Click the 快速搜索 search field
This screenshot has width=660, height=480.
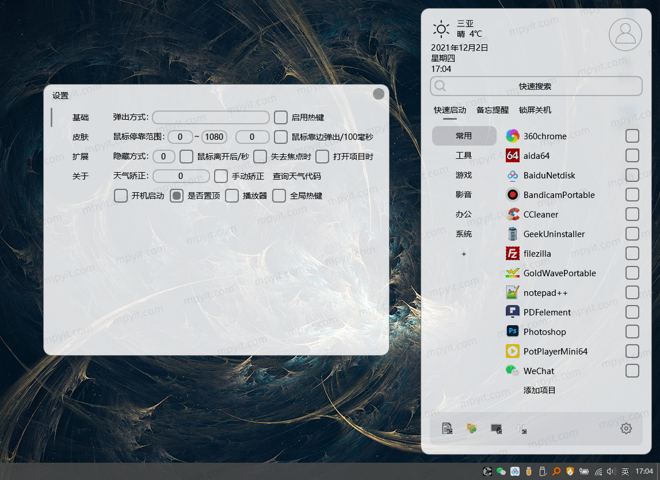[536, 86]
